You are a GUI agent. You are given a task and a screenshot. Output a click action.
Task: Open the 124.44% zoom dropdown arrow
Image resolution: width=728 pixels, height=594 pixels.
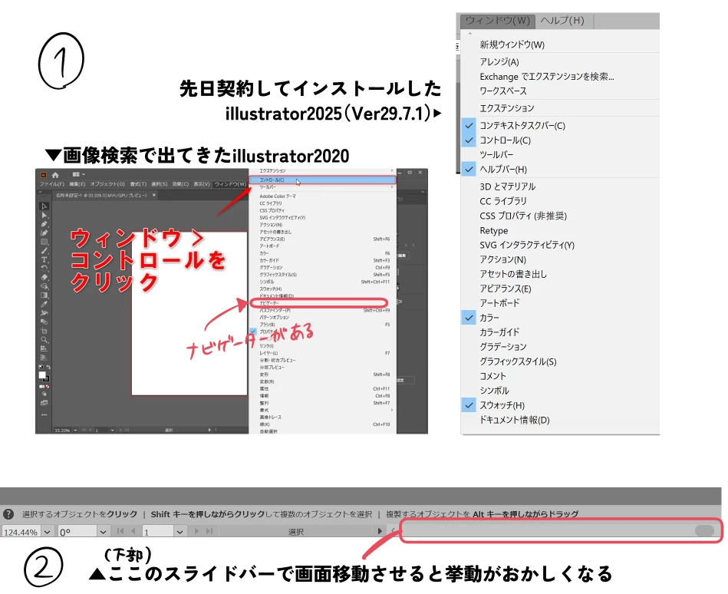48,531
